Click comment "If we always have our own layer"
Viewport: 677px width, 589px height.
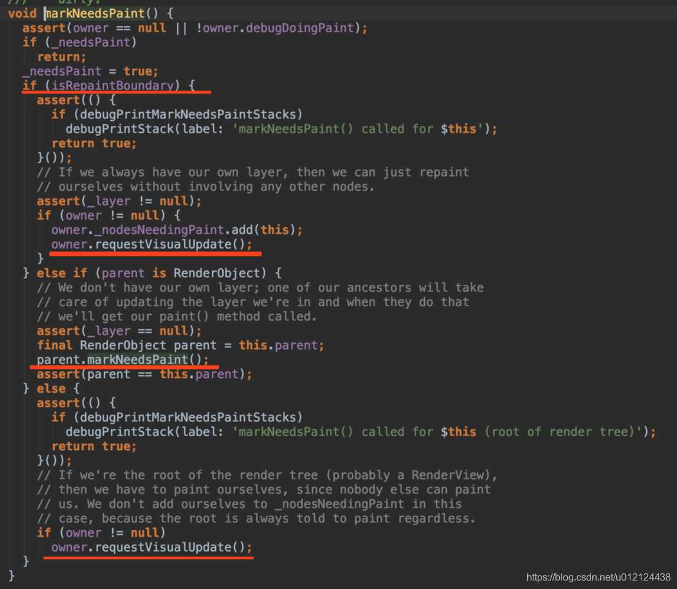point(253,172)
